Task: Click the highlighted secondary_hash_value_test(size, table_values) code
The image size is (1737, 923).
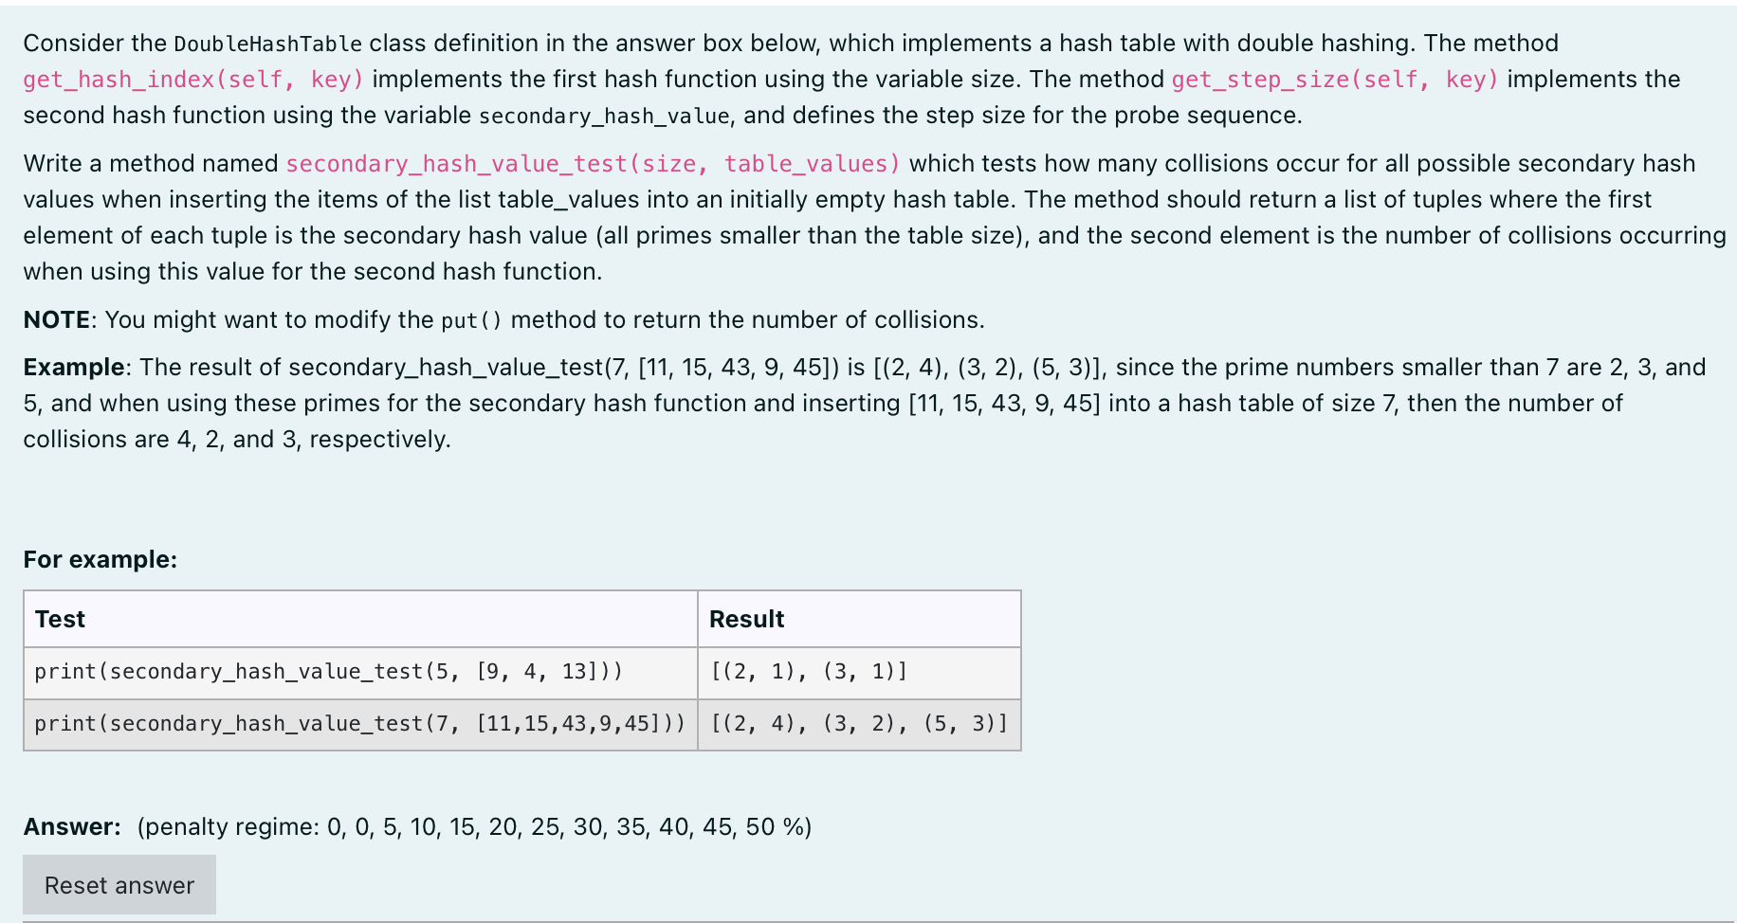Action: [x=595, y=163]
